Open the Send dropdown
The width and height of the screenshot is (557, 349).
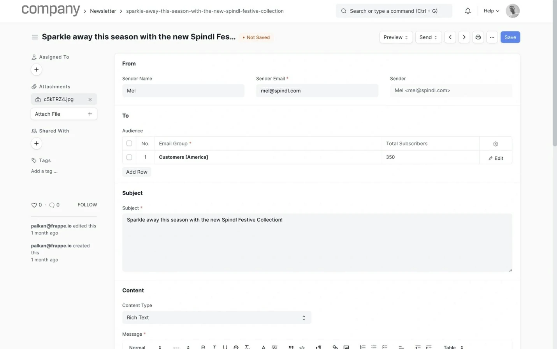[x=428, y=37]
